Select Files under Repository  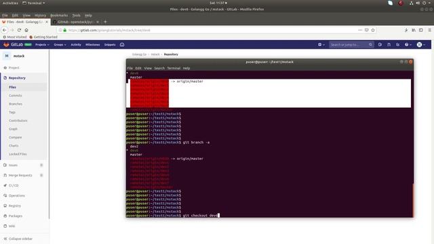pos(12,87)
